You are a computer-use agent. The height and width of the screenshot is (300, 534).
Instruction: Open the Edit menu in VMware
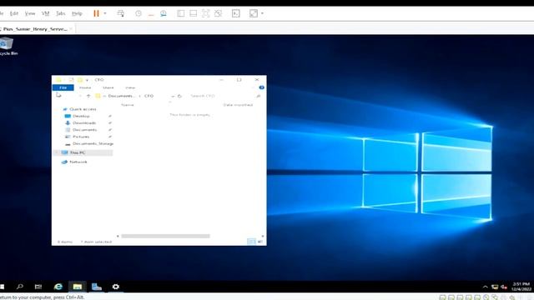[14, 13]
